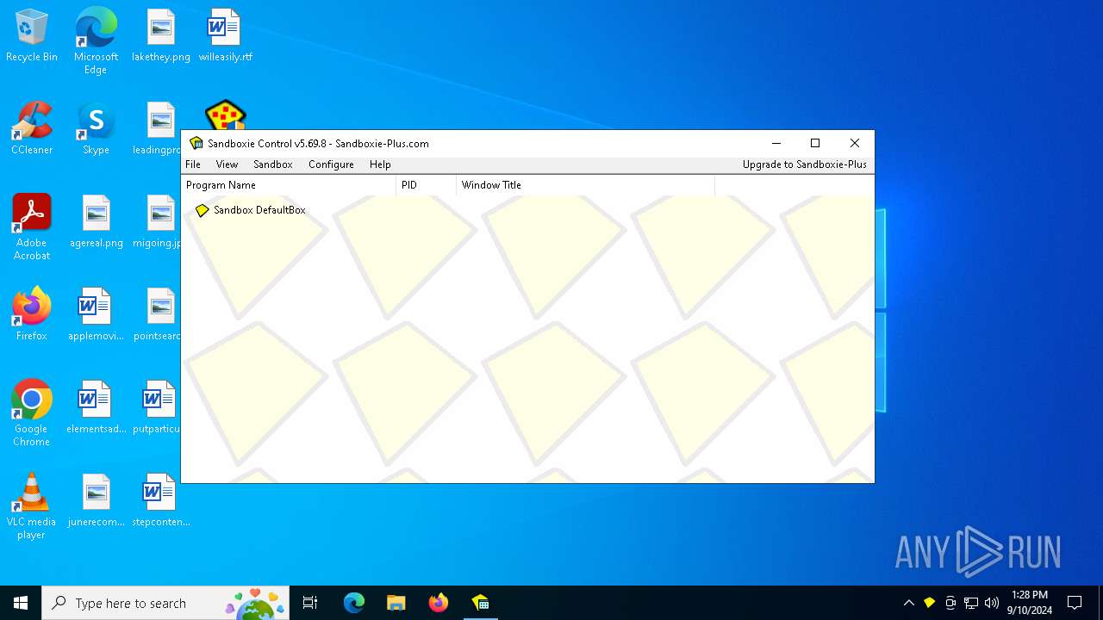This screenshot has width=1103, height=620.
Task: Open the Help menu
Action: pos(380,164)
